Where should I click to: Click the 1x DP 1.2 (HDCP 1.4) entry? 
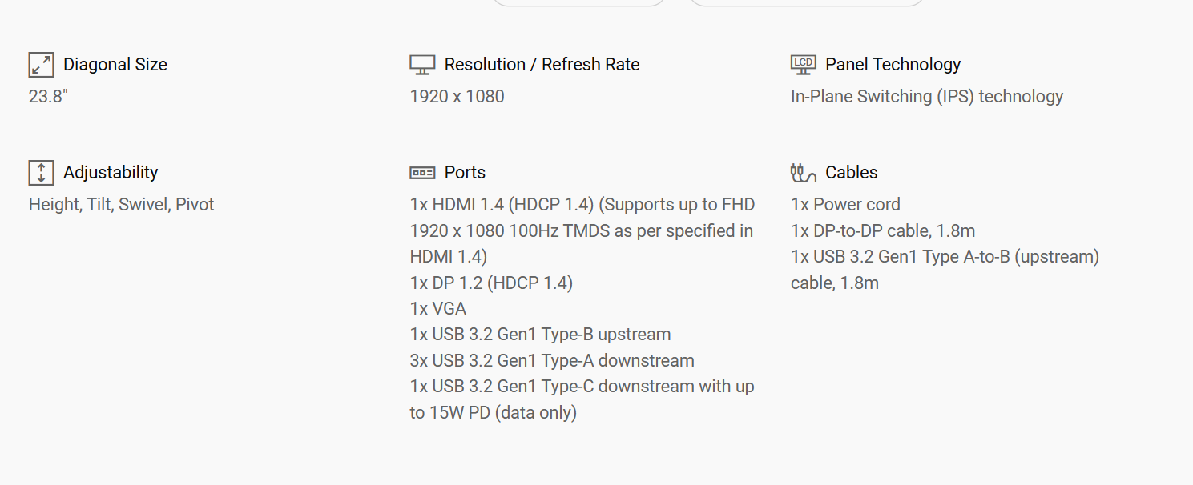(x=491, y=283)
